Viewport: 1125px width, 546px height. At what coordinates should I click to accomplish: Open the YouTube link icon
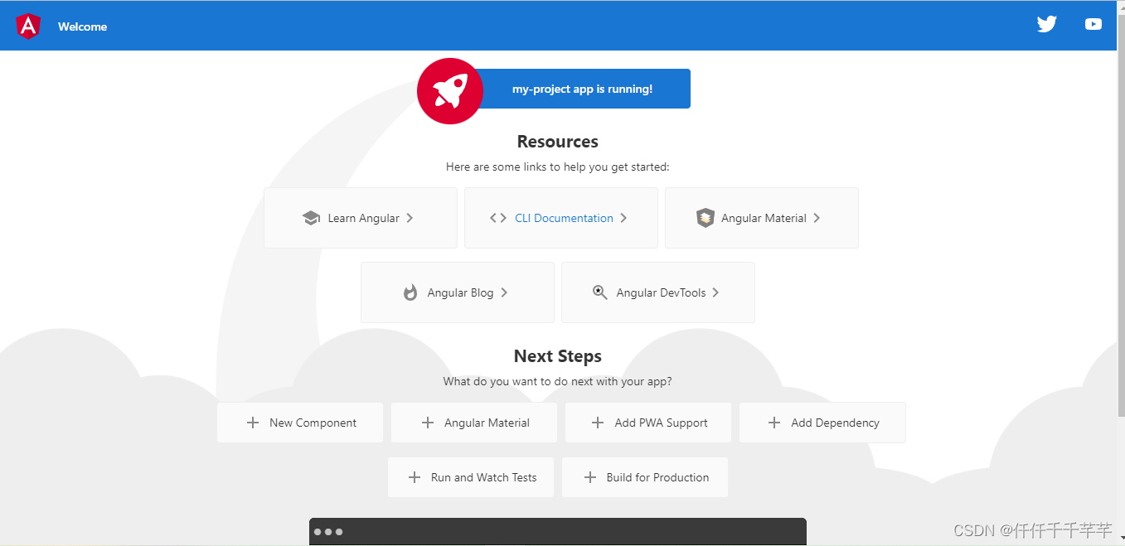[1093, 25]
